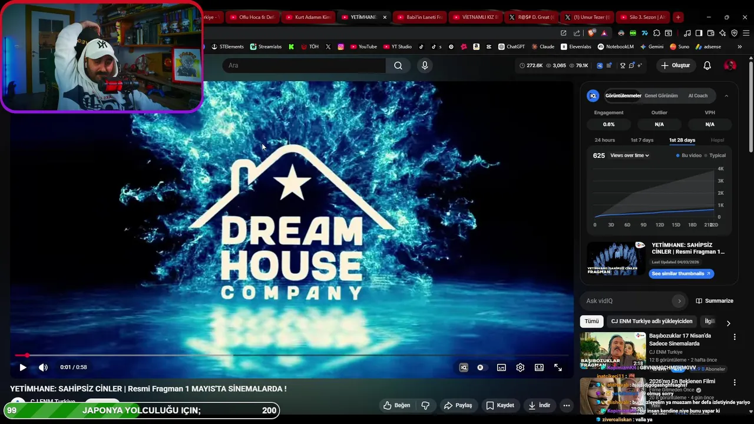Image resolution: width=754 pixels, height=424 pixels.
Task: Toggle the Typical chart legend
Action: click(x=715, y=155)
